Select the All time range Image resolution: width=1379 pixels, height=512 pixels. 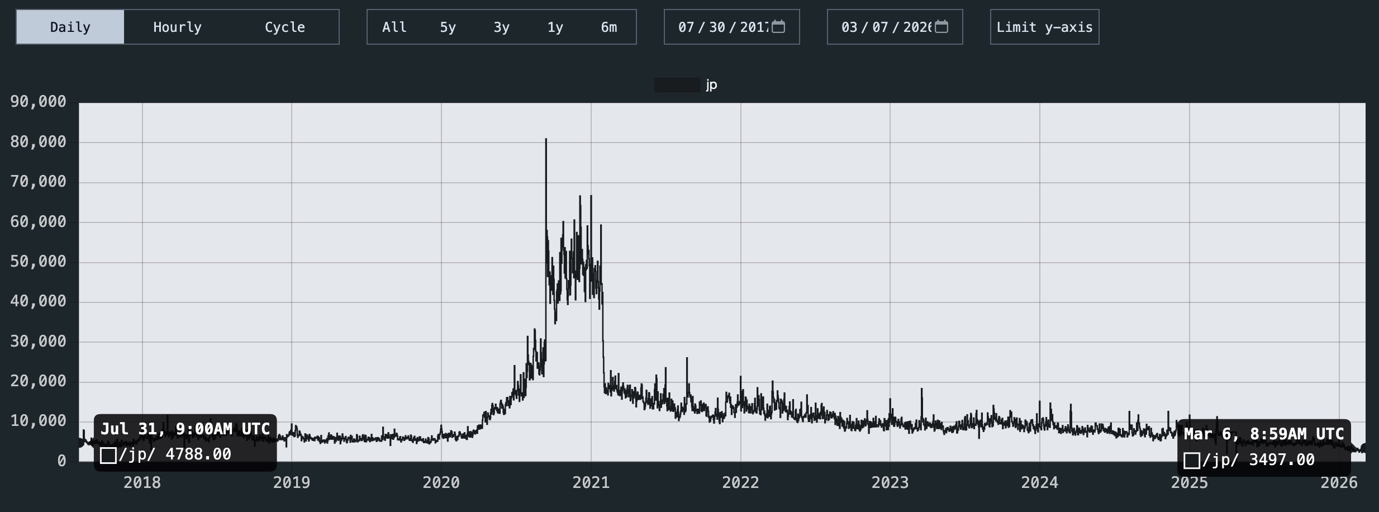coord(394,27)
